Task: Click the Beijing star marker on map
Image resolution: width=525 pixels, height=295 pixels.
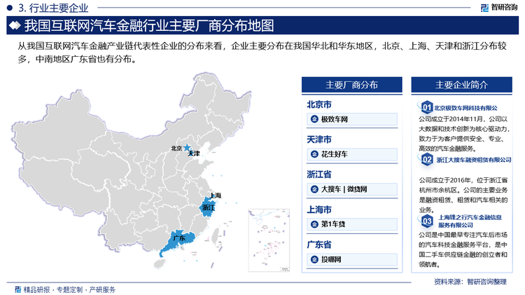Action: (x=187, y=147)
